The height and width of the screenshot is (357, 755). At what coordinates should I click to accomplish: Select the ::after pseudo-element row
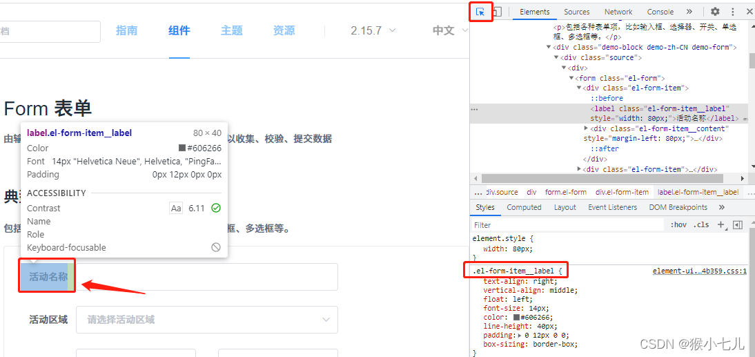coord(606,149)
